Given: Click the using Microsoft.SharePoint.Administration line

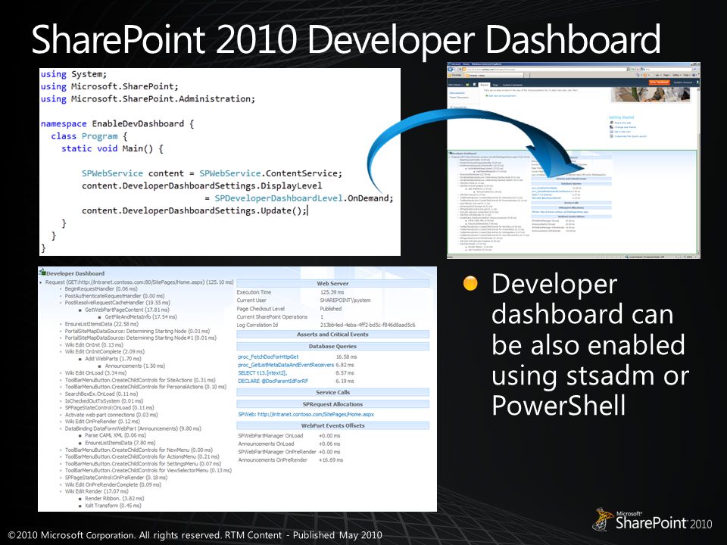Looking at the screenshot, I should point(148,98).
